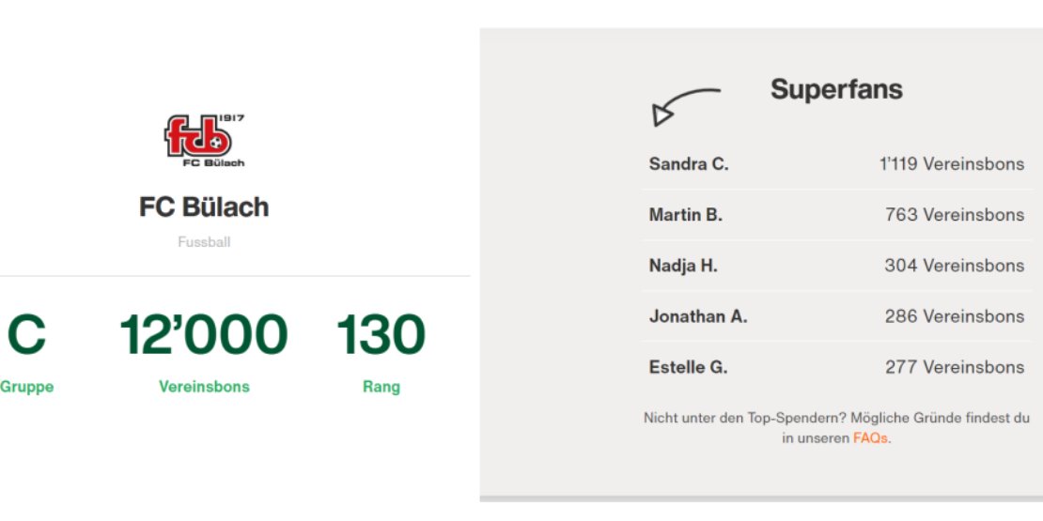Click the rank number 130
The image size is (1043, 521).
[x=381, y=334]
